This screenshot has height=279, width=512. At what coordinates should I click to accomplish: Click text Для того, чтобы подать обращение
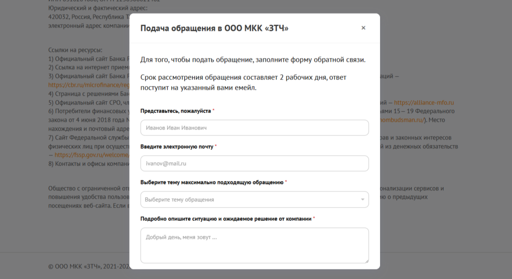tap(196, 60)
